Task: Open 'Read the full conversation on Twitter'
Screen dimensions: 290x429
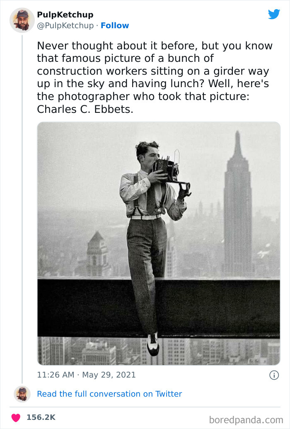Action: (110, 394)
